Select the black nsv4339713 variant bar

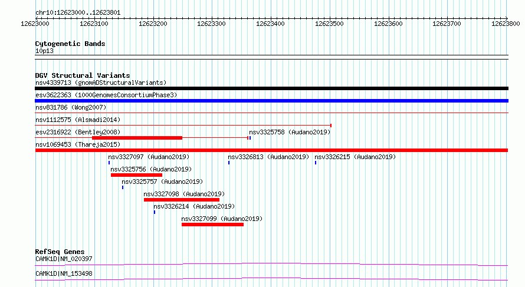[x=271, y=88]
